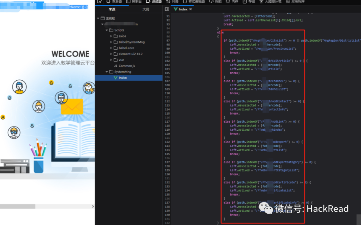Click the scrollbar right arrow on page
This screenshot has width=361, height=225.
pyautogui.click(x=93, y=206)
